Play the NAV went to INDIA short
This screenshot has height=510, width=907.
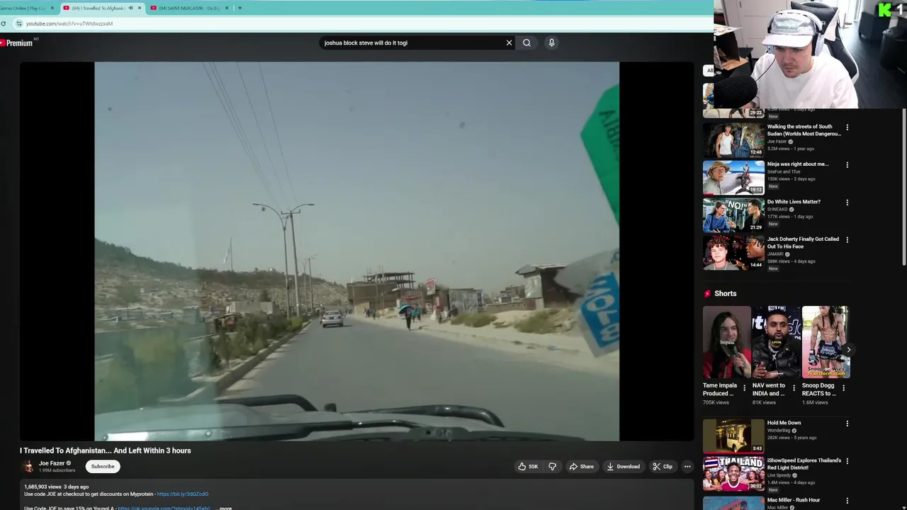tap(776, 342)
